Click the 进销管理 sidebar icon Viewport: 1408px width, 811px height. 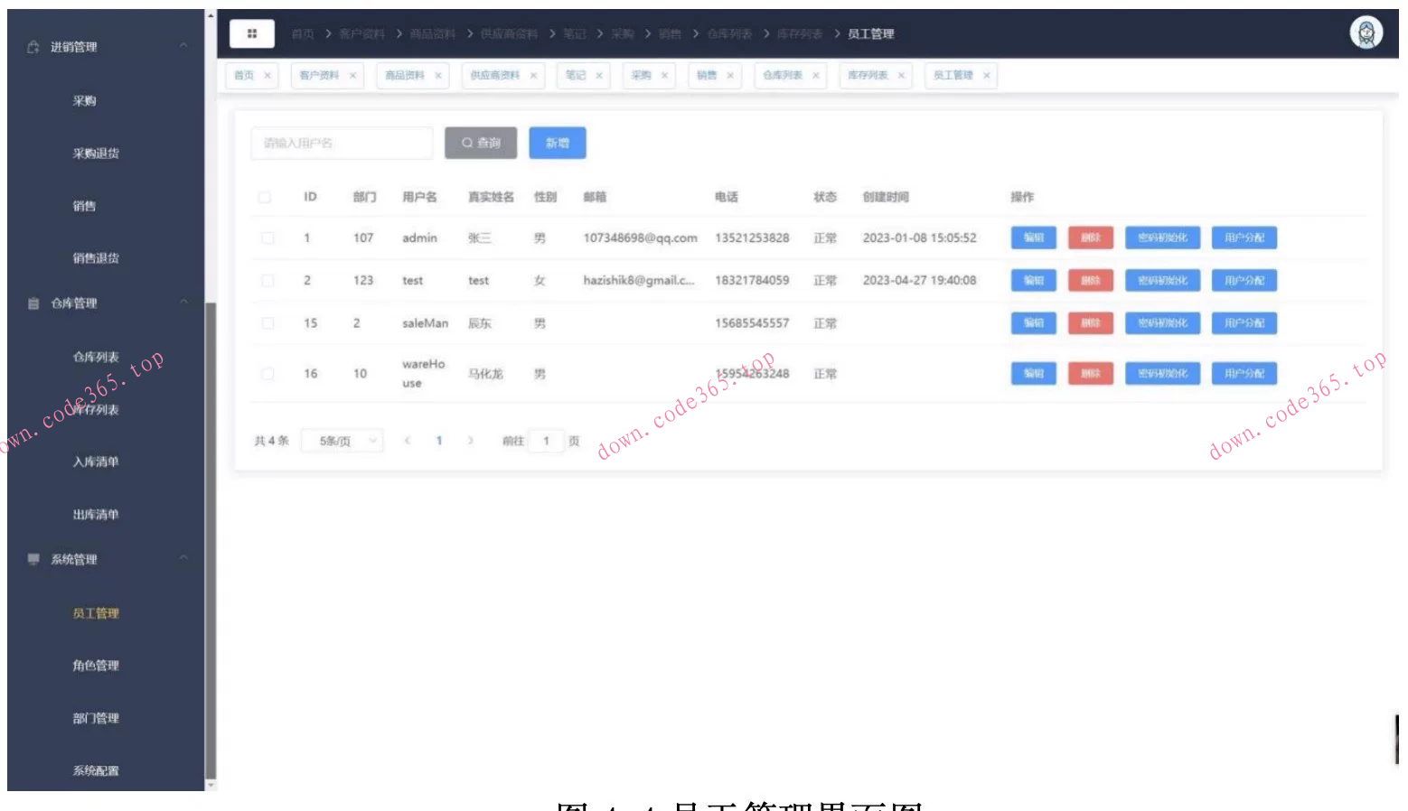pos(33,47)
